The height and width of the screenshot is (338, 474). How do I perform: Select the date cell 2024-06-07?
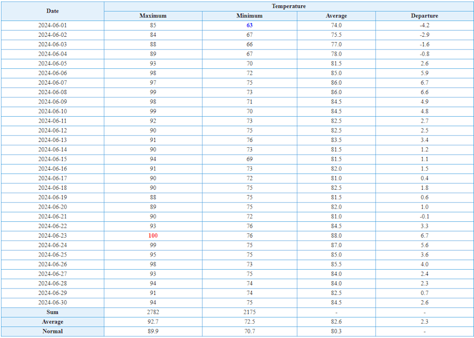point(53,83)
